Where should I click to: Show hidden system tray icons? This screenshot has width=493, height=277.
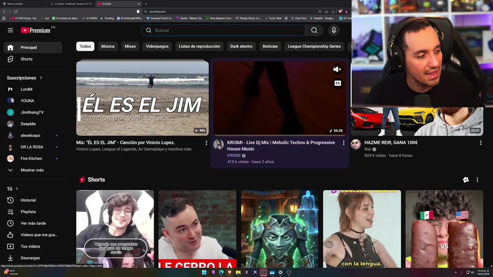[x=456, y=272]
